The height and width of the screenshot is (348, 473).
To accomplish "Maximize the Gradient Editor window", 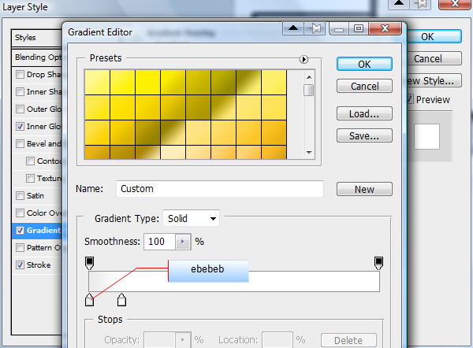I will tap(359, 29).
